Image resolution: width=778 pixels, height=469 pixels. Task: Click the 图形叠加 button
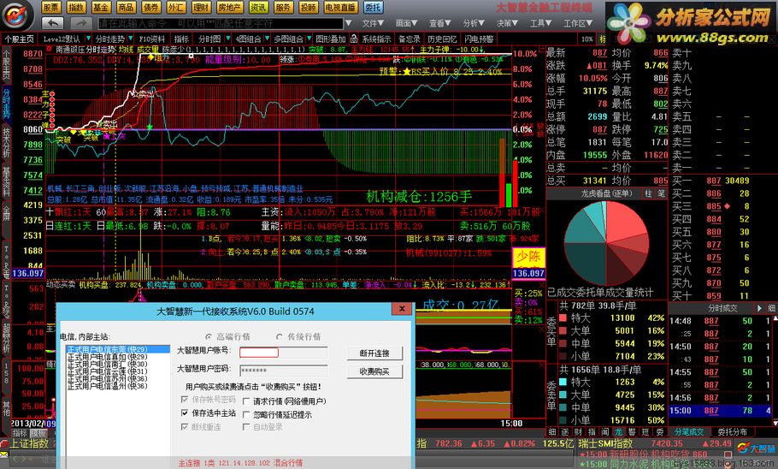pyautogui.click(x=331, y=39)
